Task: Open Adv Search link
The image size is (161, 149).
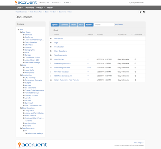Action: coord(119,25)
